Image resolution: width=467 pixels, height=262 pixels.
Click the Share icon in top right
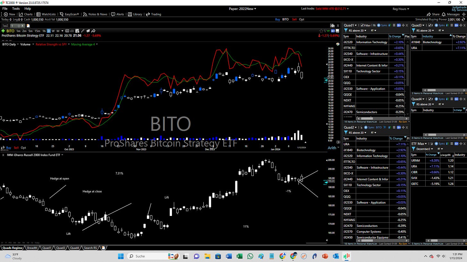click(433, 14)
